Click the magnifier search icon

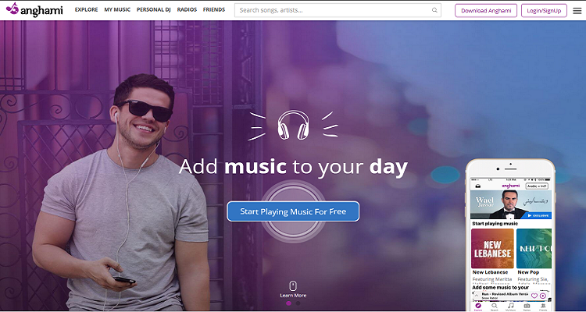coord(434,10)
